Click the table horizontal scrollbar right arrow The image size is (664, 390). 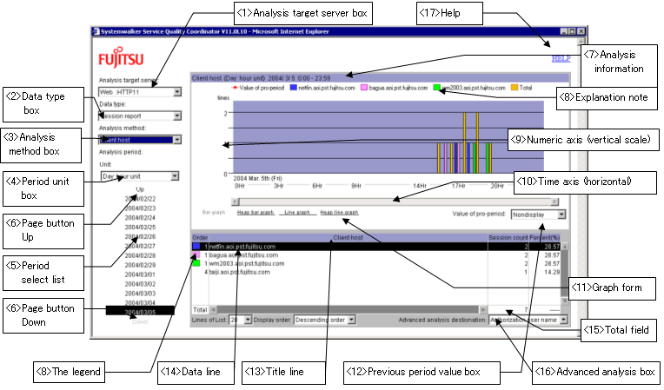click(483, 309)
